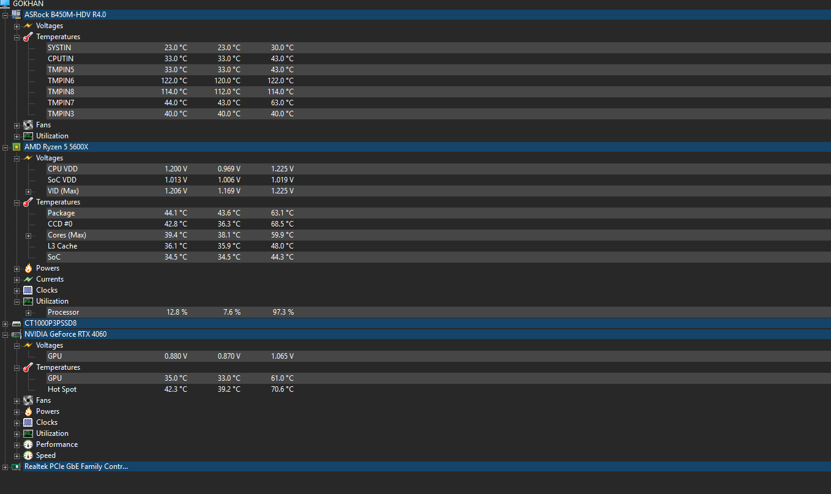Collapse Temperatures under NVIDIA GeForce RTX 4060
Screen dimensions: 831x494
(x=17, y=368)
